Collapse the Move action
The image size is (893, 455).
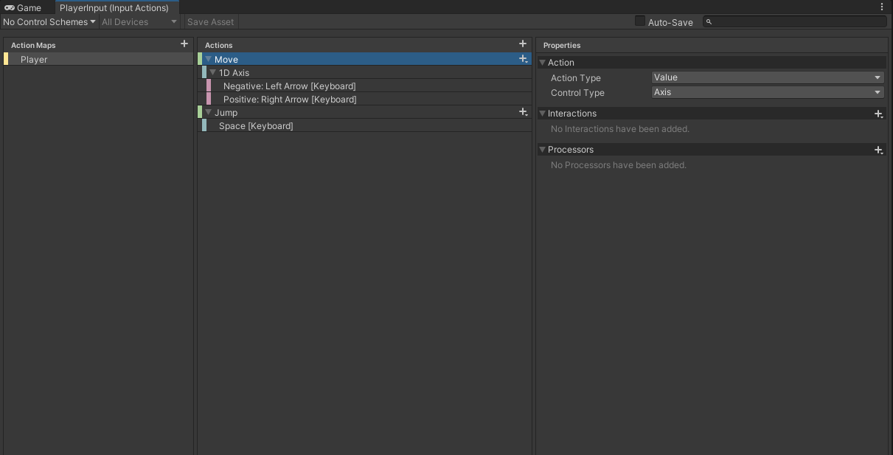209,59
